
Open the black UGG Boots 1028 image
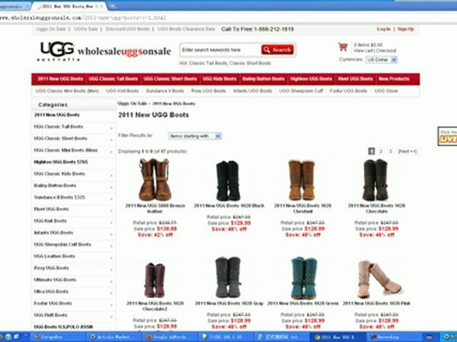[228, 180]
